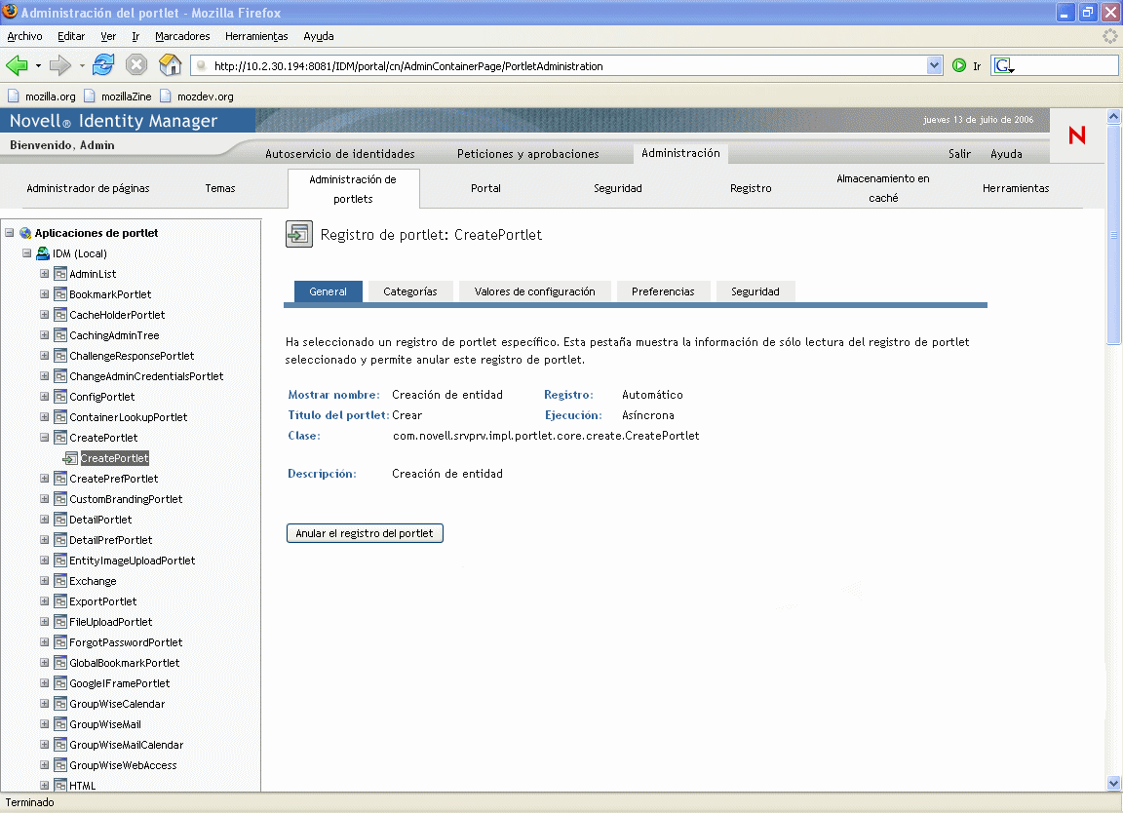This screenshot has height=813, width=1123.
Task: Open the Archivo menu
Action: (x=24, y=36)
